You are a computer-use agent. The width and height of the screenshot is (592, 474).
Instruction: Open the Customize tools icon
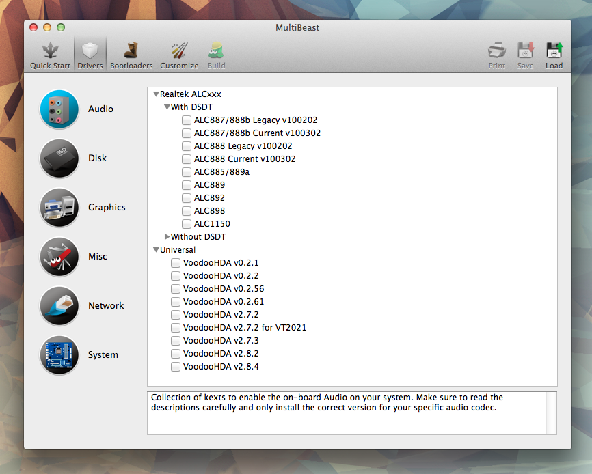pyautogui.click(x=179, y=51)
